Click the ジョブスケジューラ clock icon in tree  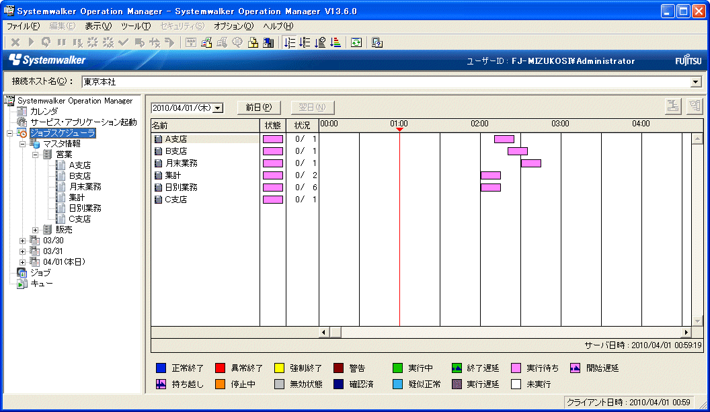point(22,133)
